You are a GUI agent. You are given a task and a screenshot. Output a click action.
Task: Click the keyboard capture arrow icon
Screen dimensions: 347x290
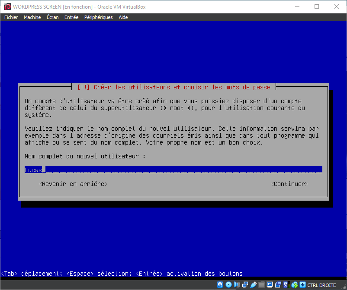[x=302, y=285]
